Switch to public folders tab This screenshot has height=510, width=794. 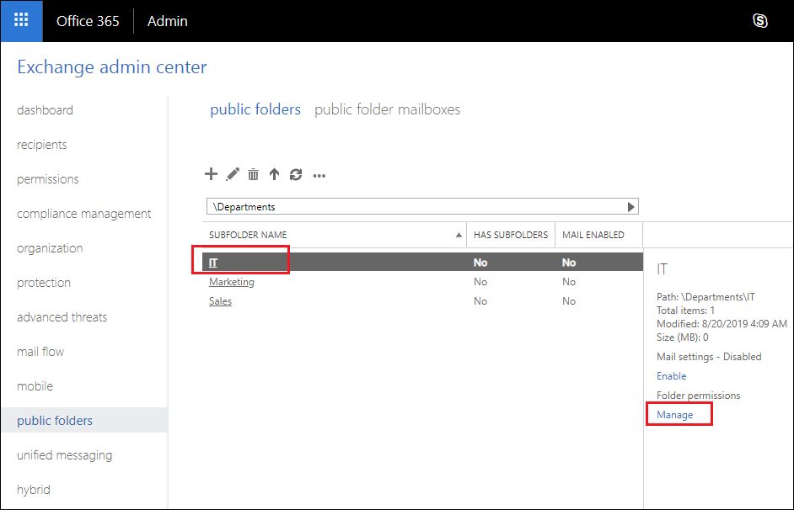coord(255,109)
